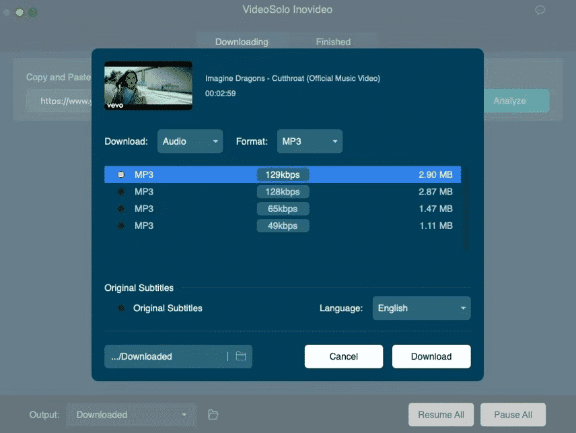Open the Format dropdown showing MP3
This screenshot has height=433, width=576.
[x=310, y=141]
